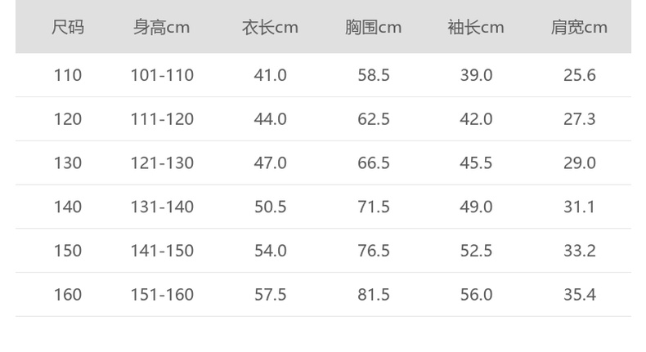Click the 111-120 height range cell
Screen dimensions: 646x352
pos(162,119)
